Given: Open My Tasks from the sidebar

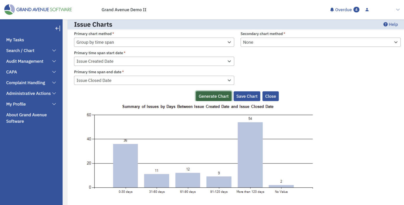Looking at the screenshot, I should coord(15,40).
